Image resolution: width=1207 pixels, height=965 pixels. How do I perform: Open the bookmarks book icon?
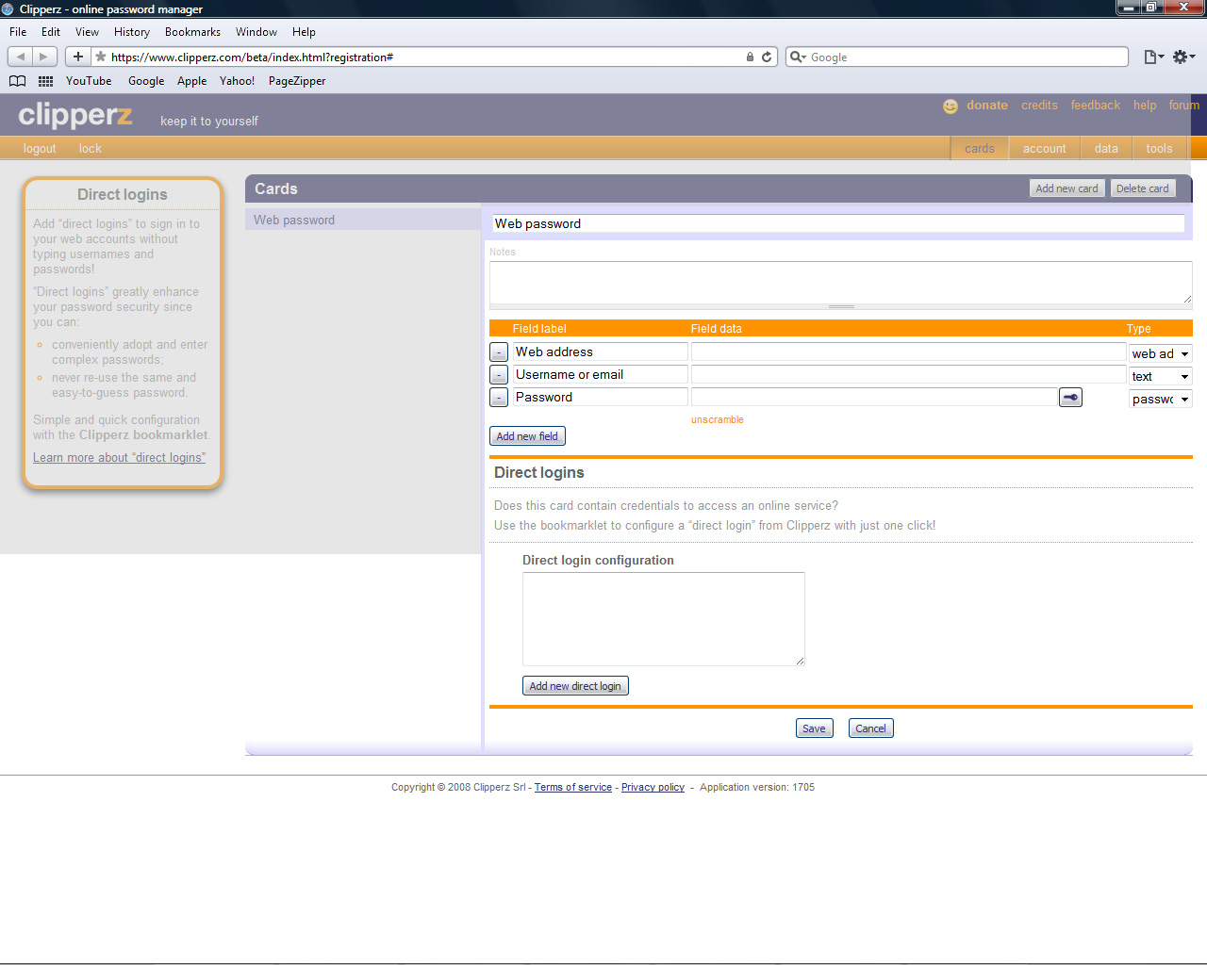(x=18, y=81)
